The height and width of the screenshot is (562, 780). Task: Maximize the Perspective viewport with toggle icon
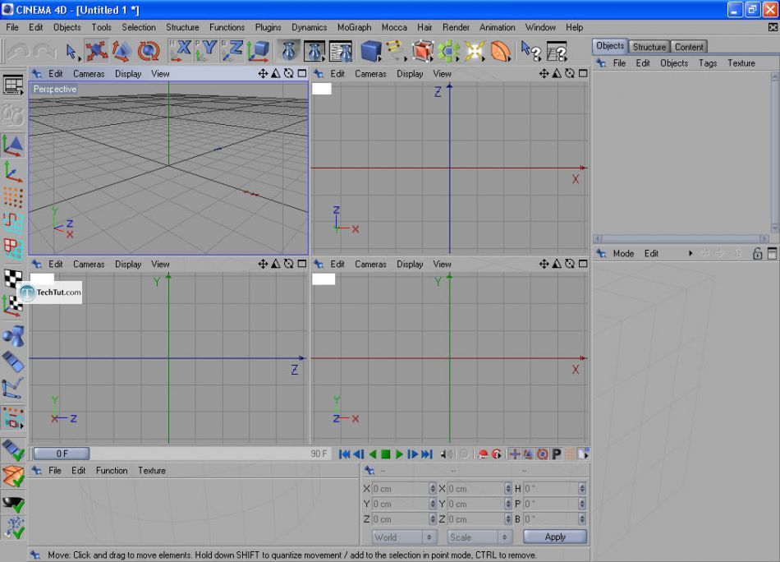(x=302, y=74)
